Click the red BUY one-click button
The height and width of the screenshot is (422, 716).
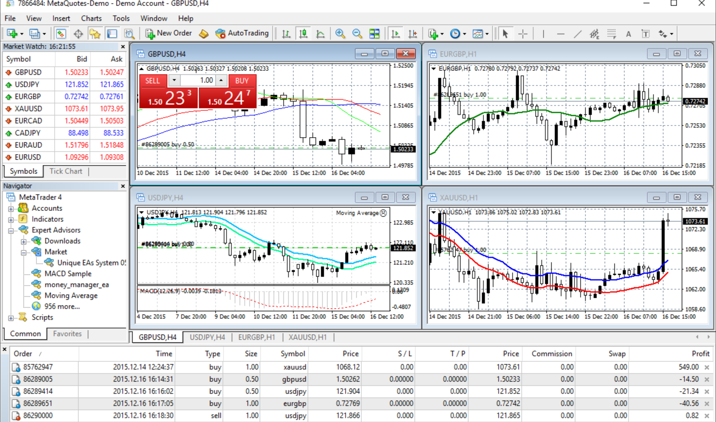pos(227,92)
